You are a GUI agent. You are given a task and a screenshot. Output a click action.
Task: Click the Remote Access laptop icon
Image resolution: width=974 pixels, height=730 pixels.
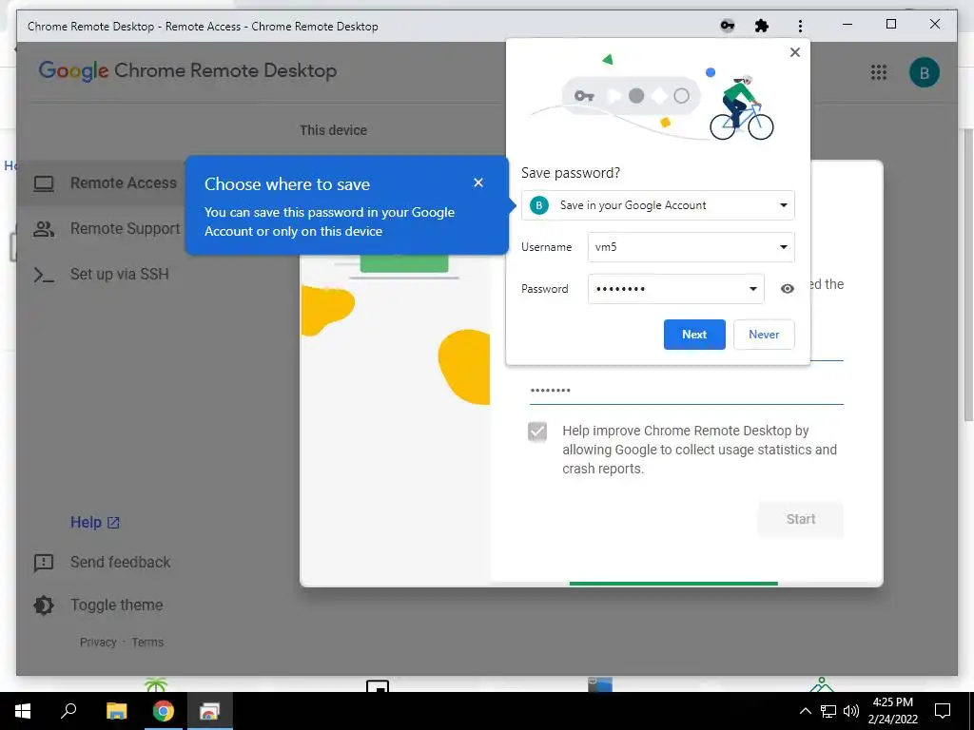(x=44, y=183)
